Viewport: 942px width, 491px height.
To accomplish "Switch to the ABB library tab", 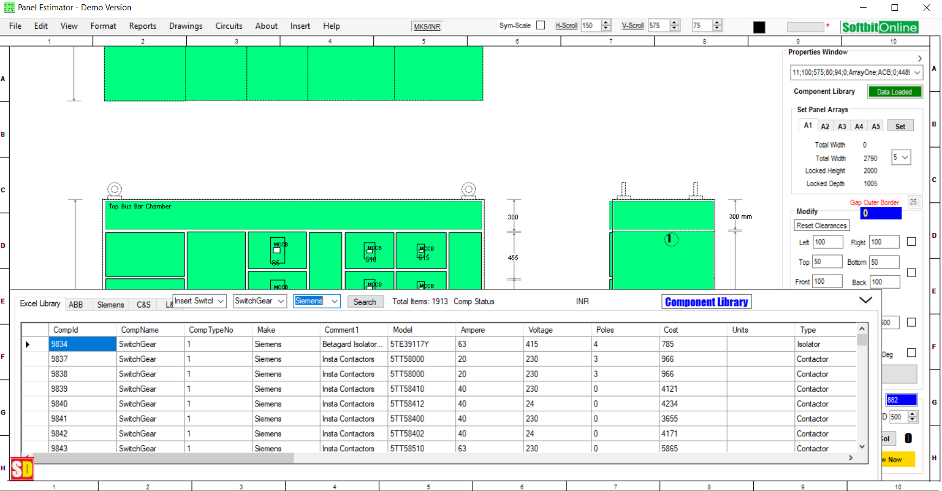I will coord(76,305).
